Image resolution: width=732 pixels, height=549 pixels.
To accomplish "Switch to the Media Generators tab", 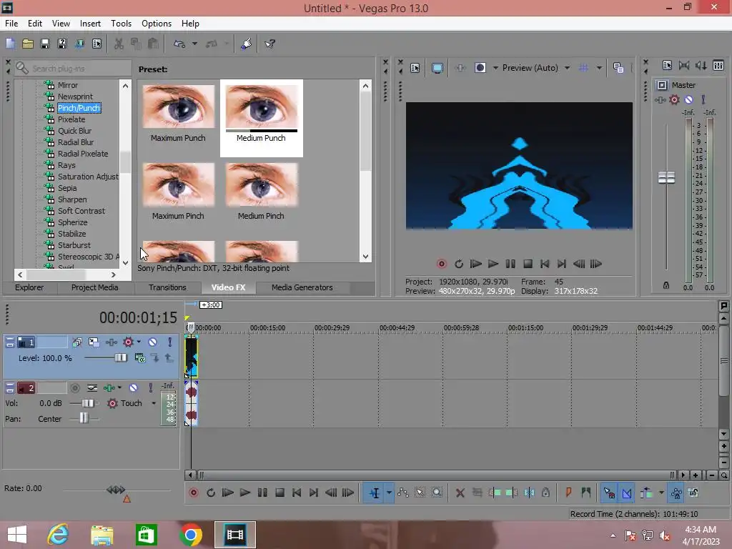I will [x=302, y=287].
